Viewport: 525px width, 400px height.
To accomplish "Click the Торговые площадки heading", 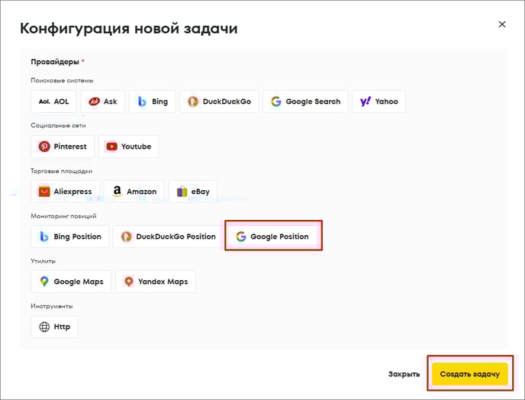I will pyautogui.click(x=61, y=171).
